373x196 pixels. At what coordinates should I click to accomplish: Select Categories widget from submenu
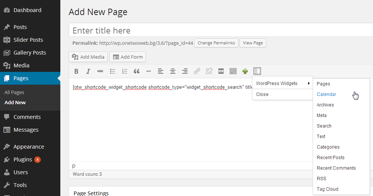coord(341,147)
